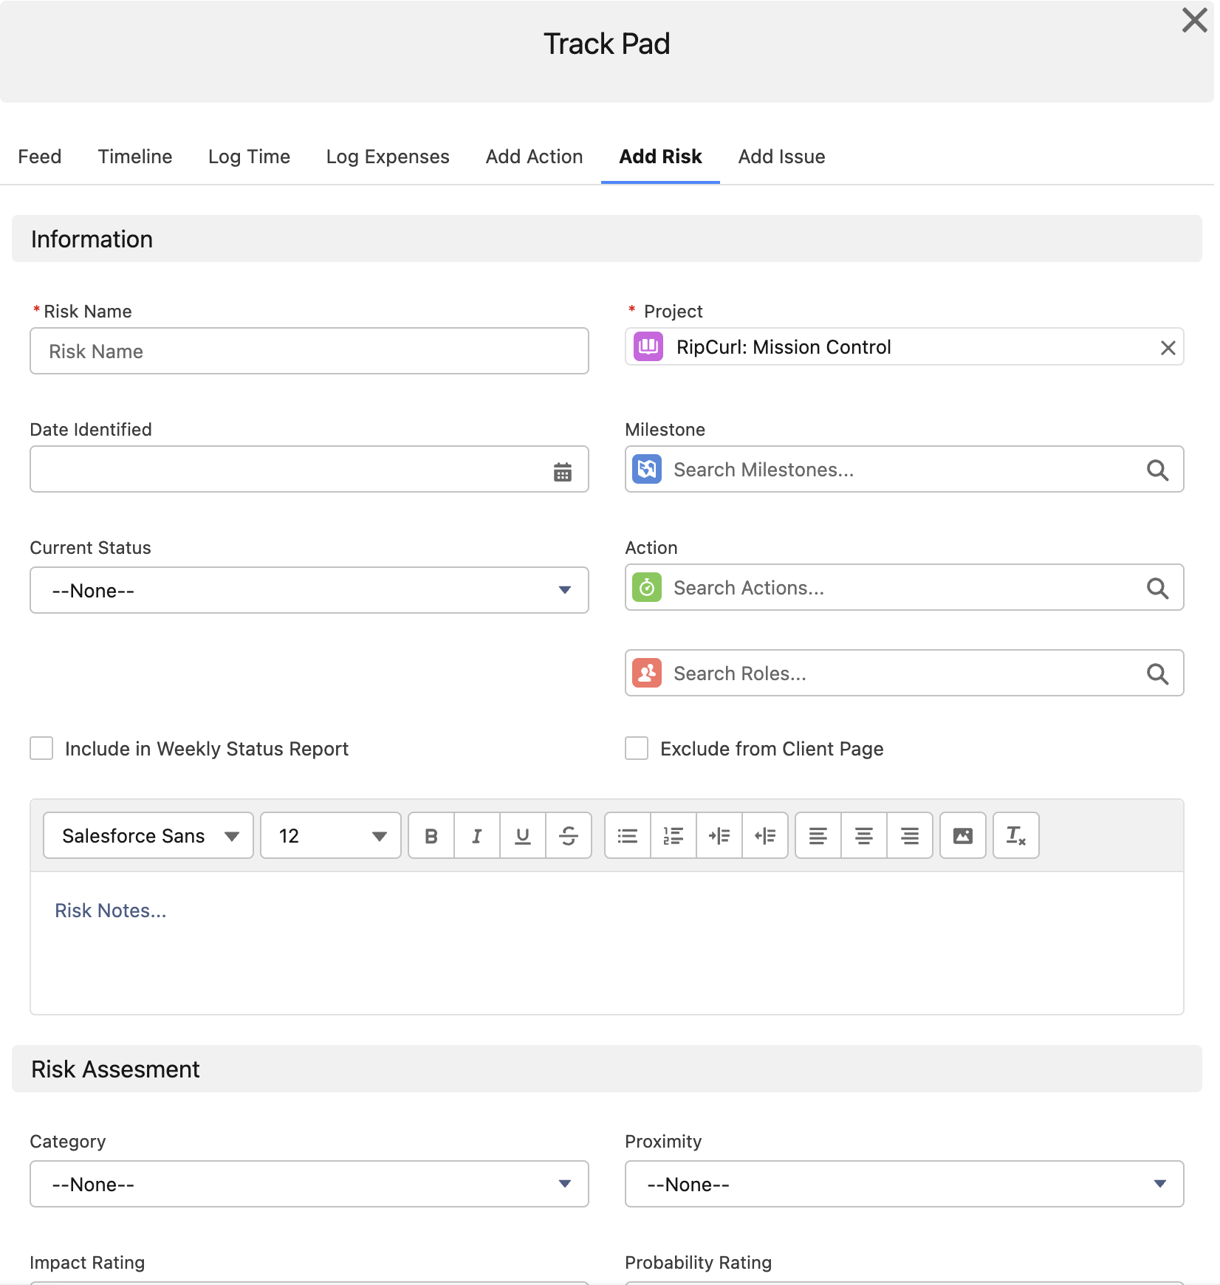
Task: Open the Add Issue tab
Action: pos(782,157)
